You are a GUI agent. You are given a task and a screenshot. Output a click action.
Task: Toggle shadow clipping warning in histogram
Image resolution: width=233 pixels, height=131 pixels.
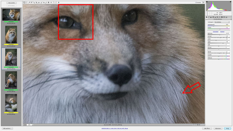tap(207, 2)
